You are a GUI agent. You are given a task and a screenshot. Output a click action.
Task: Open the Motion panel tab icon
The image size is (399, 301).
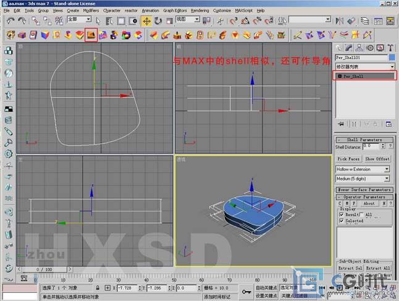pyautogui.click(x=370, y=48)
